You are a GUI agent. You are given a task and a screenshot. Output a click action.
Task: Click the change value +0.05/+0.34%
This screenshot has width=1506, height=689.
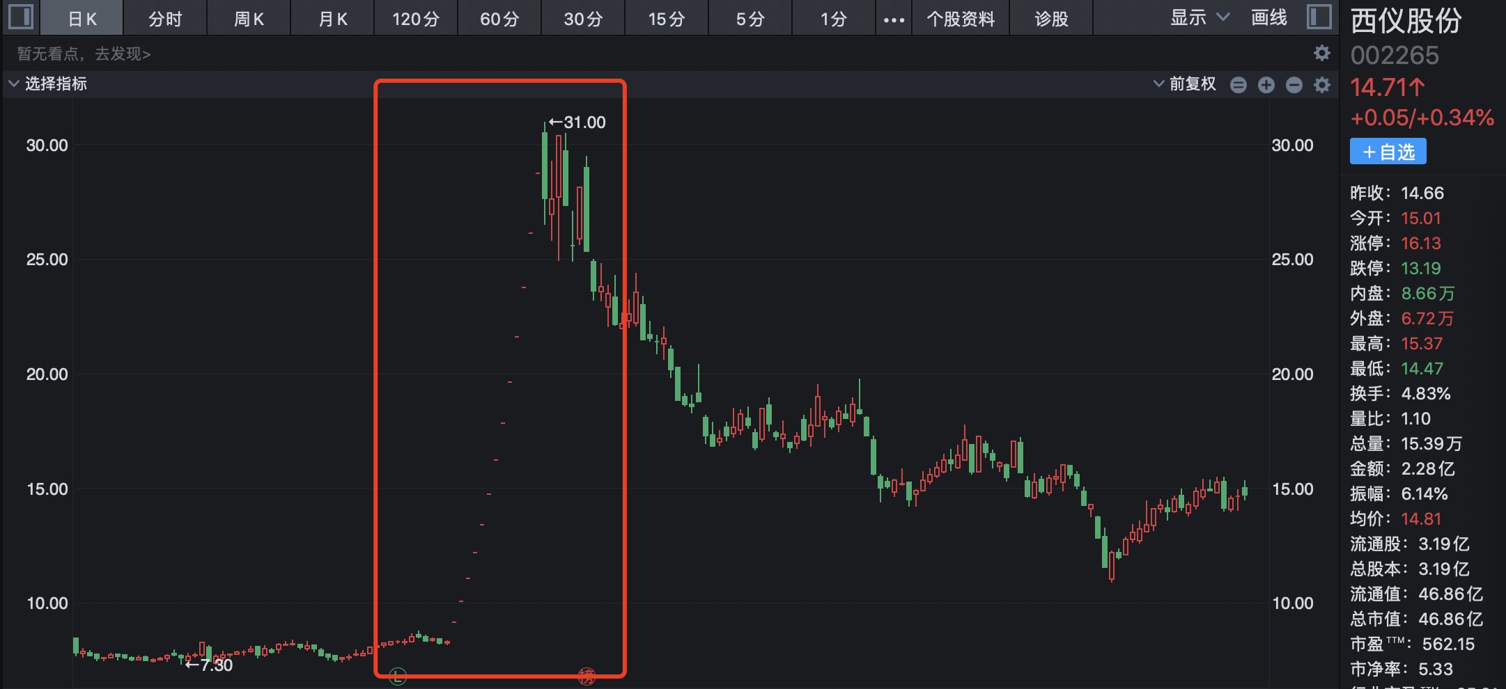click(x=1422, y=118)
